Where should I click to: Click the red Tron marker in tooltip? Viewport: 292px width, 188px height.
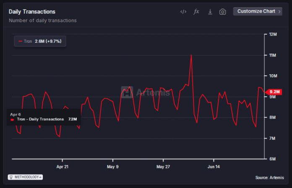12,119
